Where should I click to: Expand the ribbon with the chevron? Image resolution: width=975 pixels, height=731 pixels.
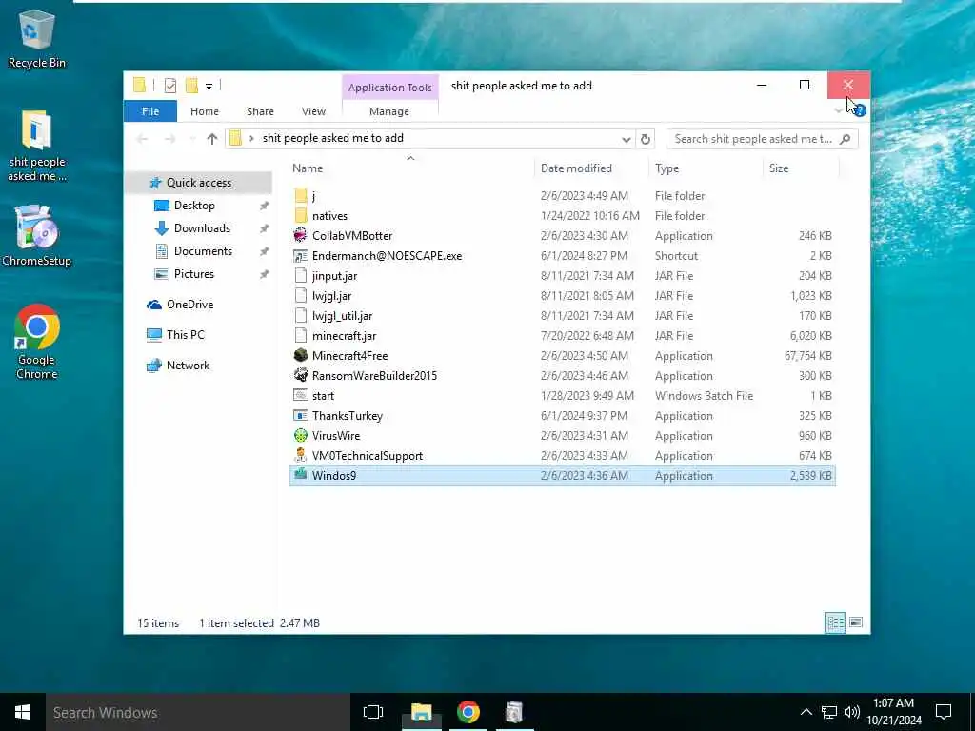tap(839, 110)
